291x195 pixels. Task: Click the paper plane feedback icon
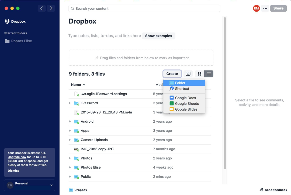pos(261,190)
